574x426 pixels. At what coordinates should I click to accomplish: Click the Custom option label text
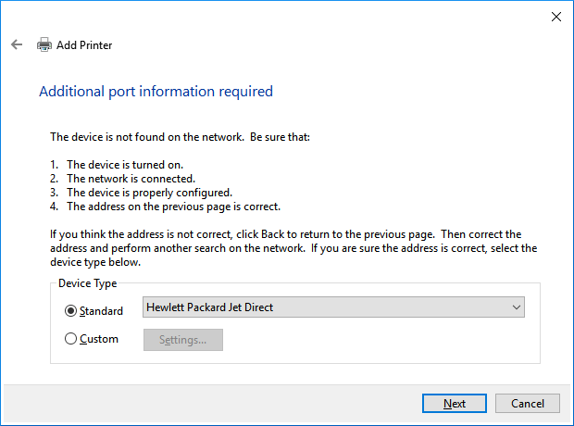pyautogui.click(x=99, y=339)
